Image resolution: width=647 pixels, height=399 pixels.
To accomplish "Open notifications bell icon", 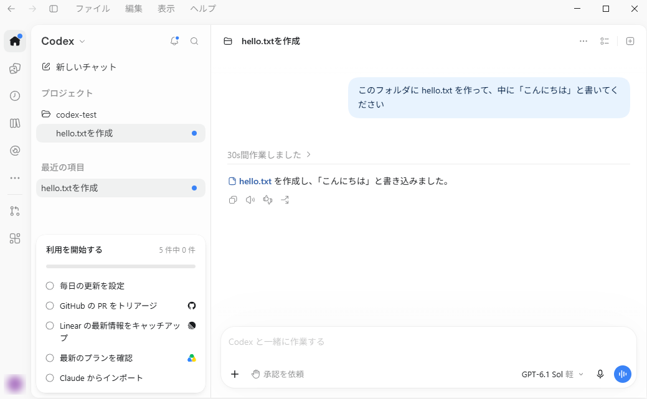I will pyautogui.click(x=174, y=41).
